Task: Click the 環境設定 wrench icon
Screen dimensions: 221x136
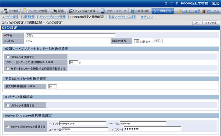Action: (156, 11)
